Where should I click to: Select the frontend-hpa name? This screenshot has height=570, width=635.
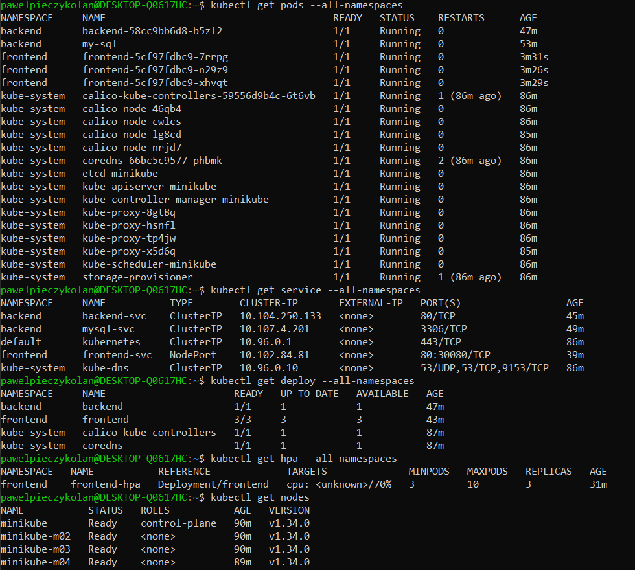pyautogui.click(x=106, y=484)
